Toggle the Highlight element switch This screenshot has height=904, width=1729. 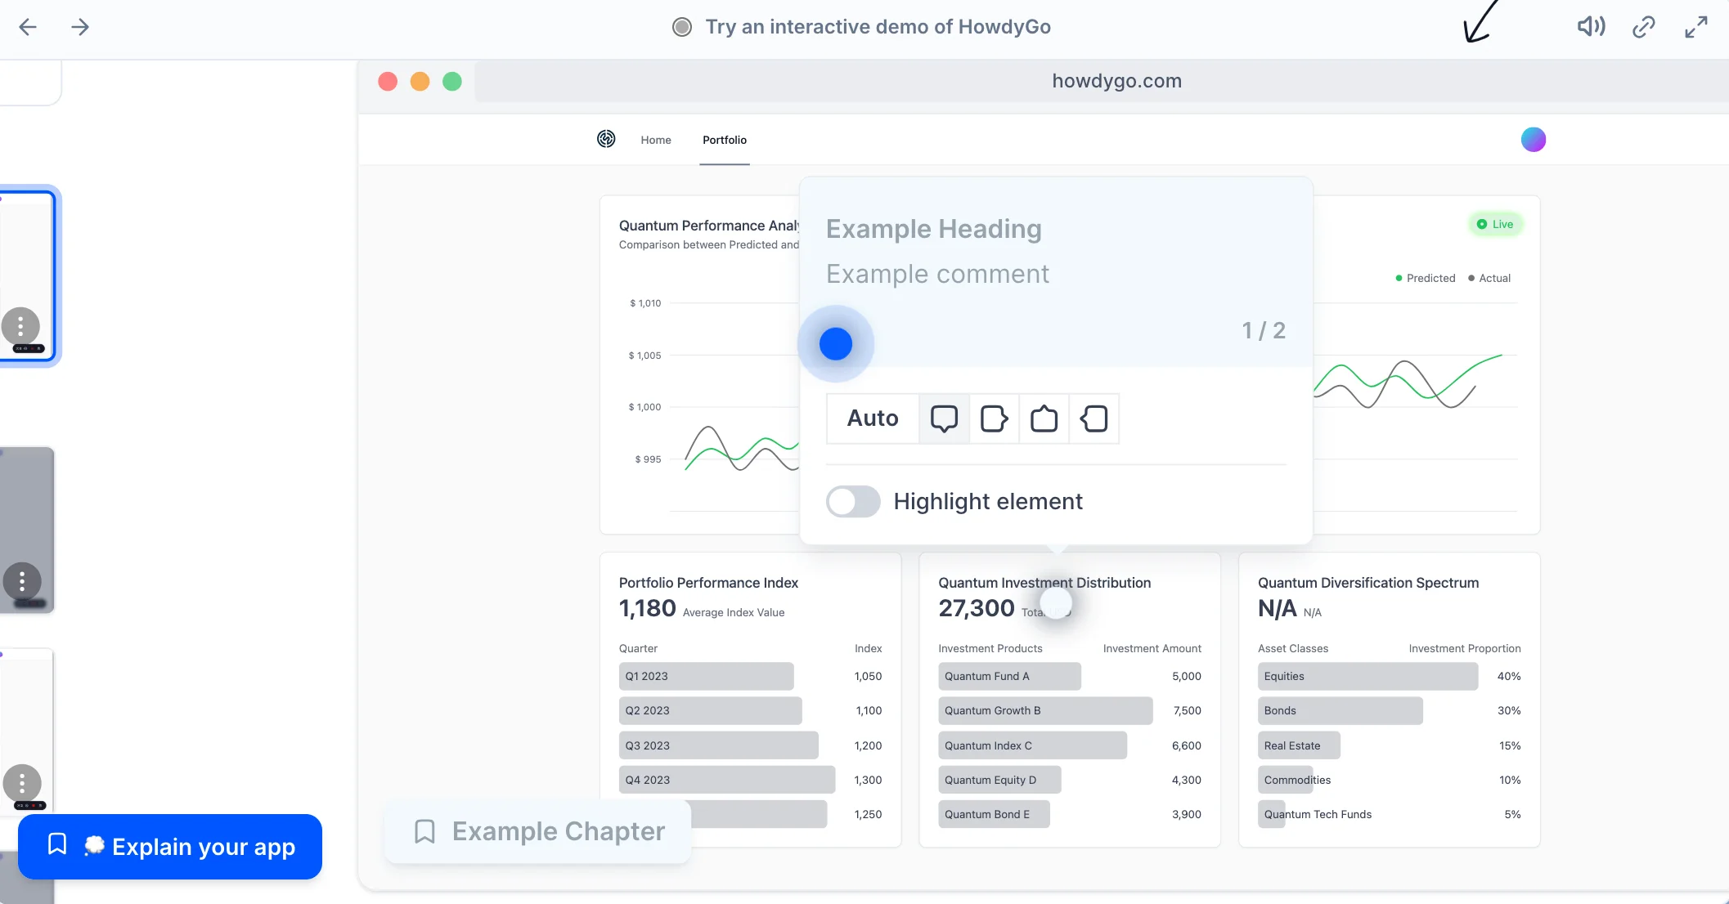[852, 501]
